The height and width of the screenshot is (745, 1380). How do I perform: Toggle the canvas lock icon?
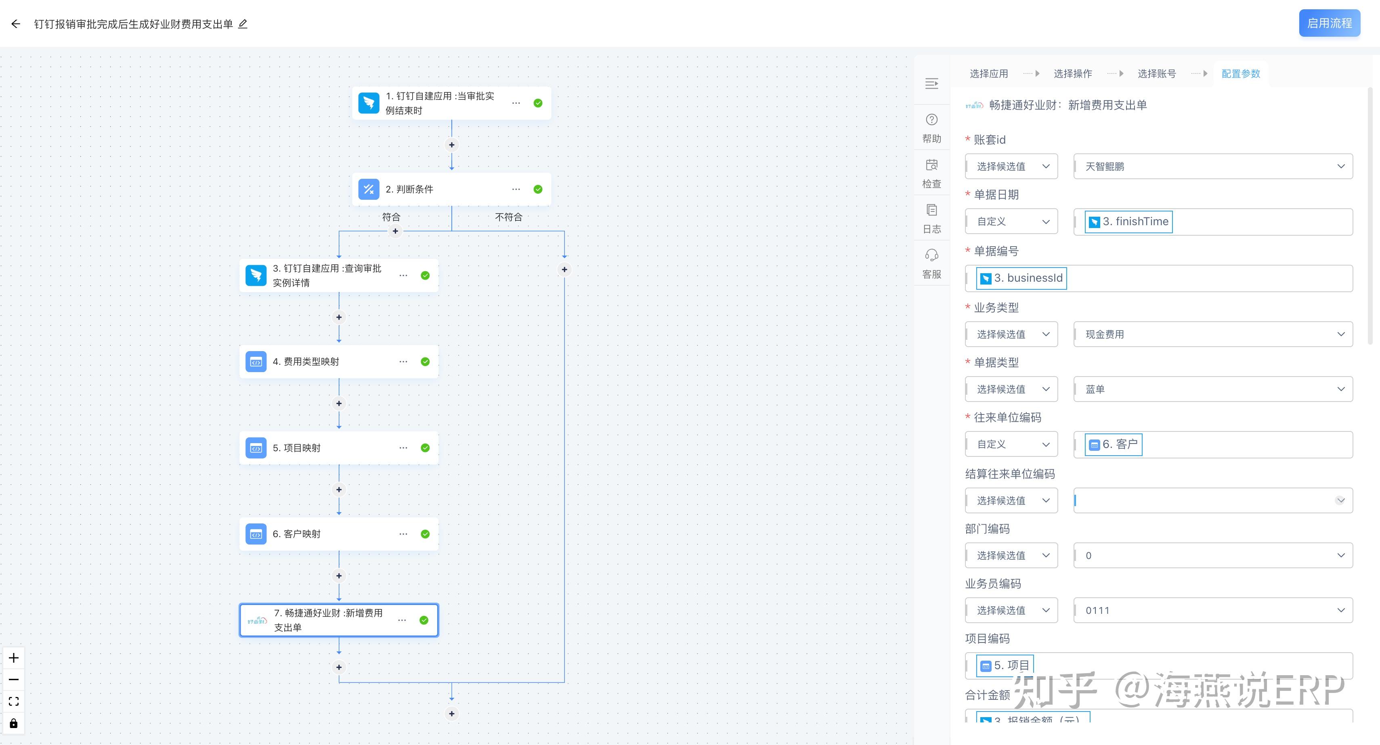[x=14, y=723]
